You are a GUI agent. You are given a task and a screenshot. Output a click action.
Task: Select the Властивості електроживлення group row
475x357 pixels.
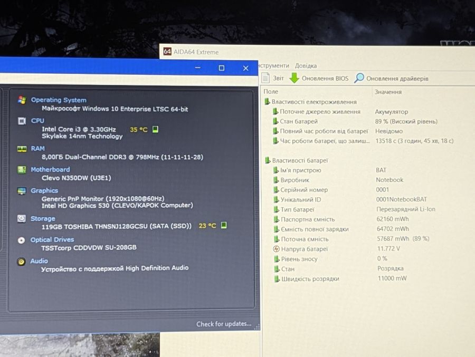[311, 102]
